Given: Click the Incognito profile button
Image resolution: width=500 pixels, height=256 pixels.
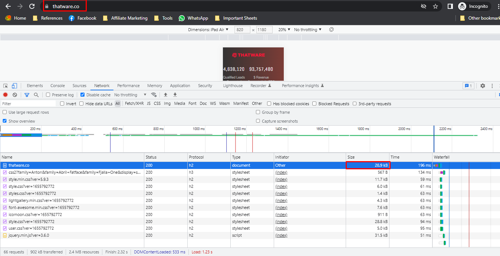Looking at the screenshot, I should pyautogui.click(x=474, y=6).
